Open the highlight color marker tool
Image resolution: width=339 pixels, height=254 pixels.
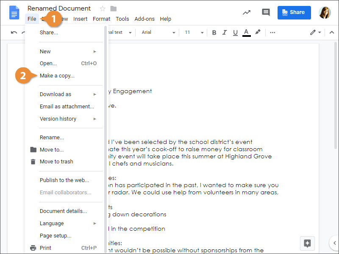pyautogui.click(x=258, y=32)
